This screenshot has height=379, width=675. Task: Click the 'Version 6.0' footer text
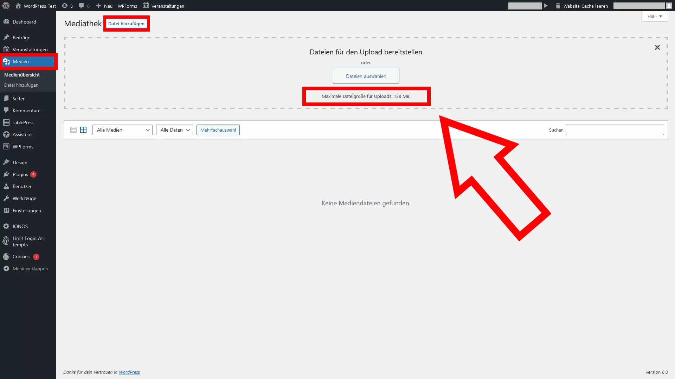[x=656, y=372]
